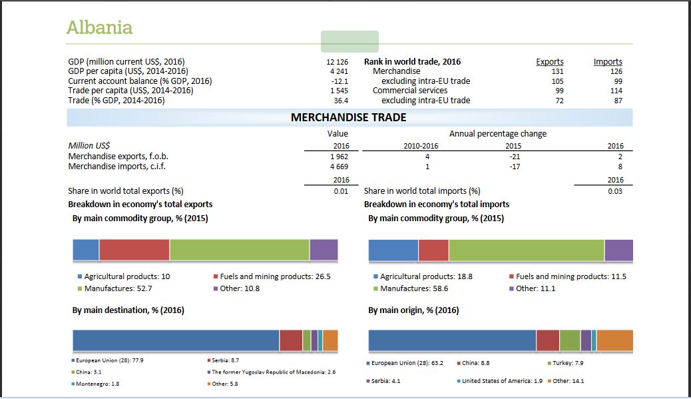The height and width of the screenshot is (399, 691).
Task: Click the 'China: 8.8' legend marker
Action: click(458, 363)
